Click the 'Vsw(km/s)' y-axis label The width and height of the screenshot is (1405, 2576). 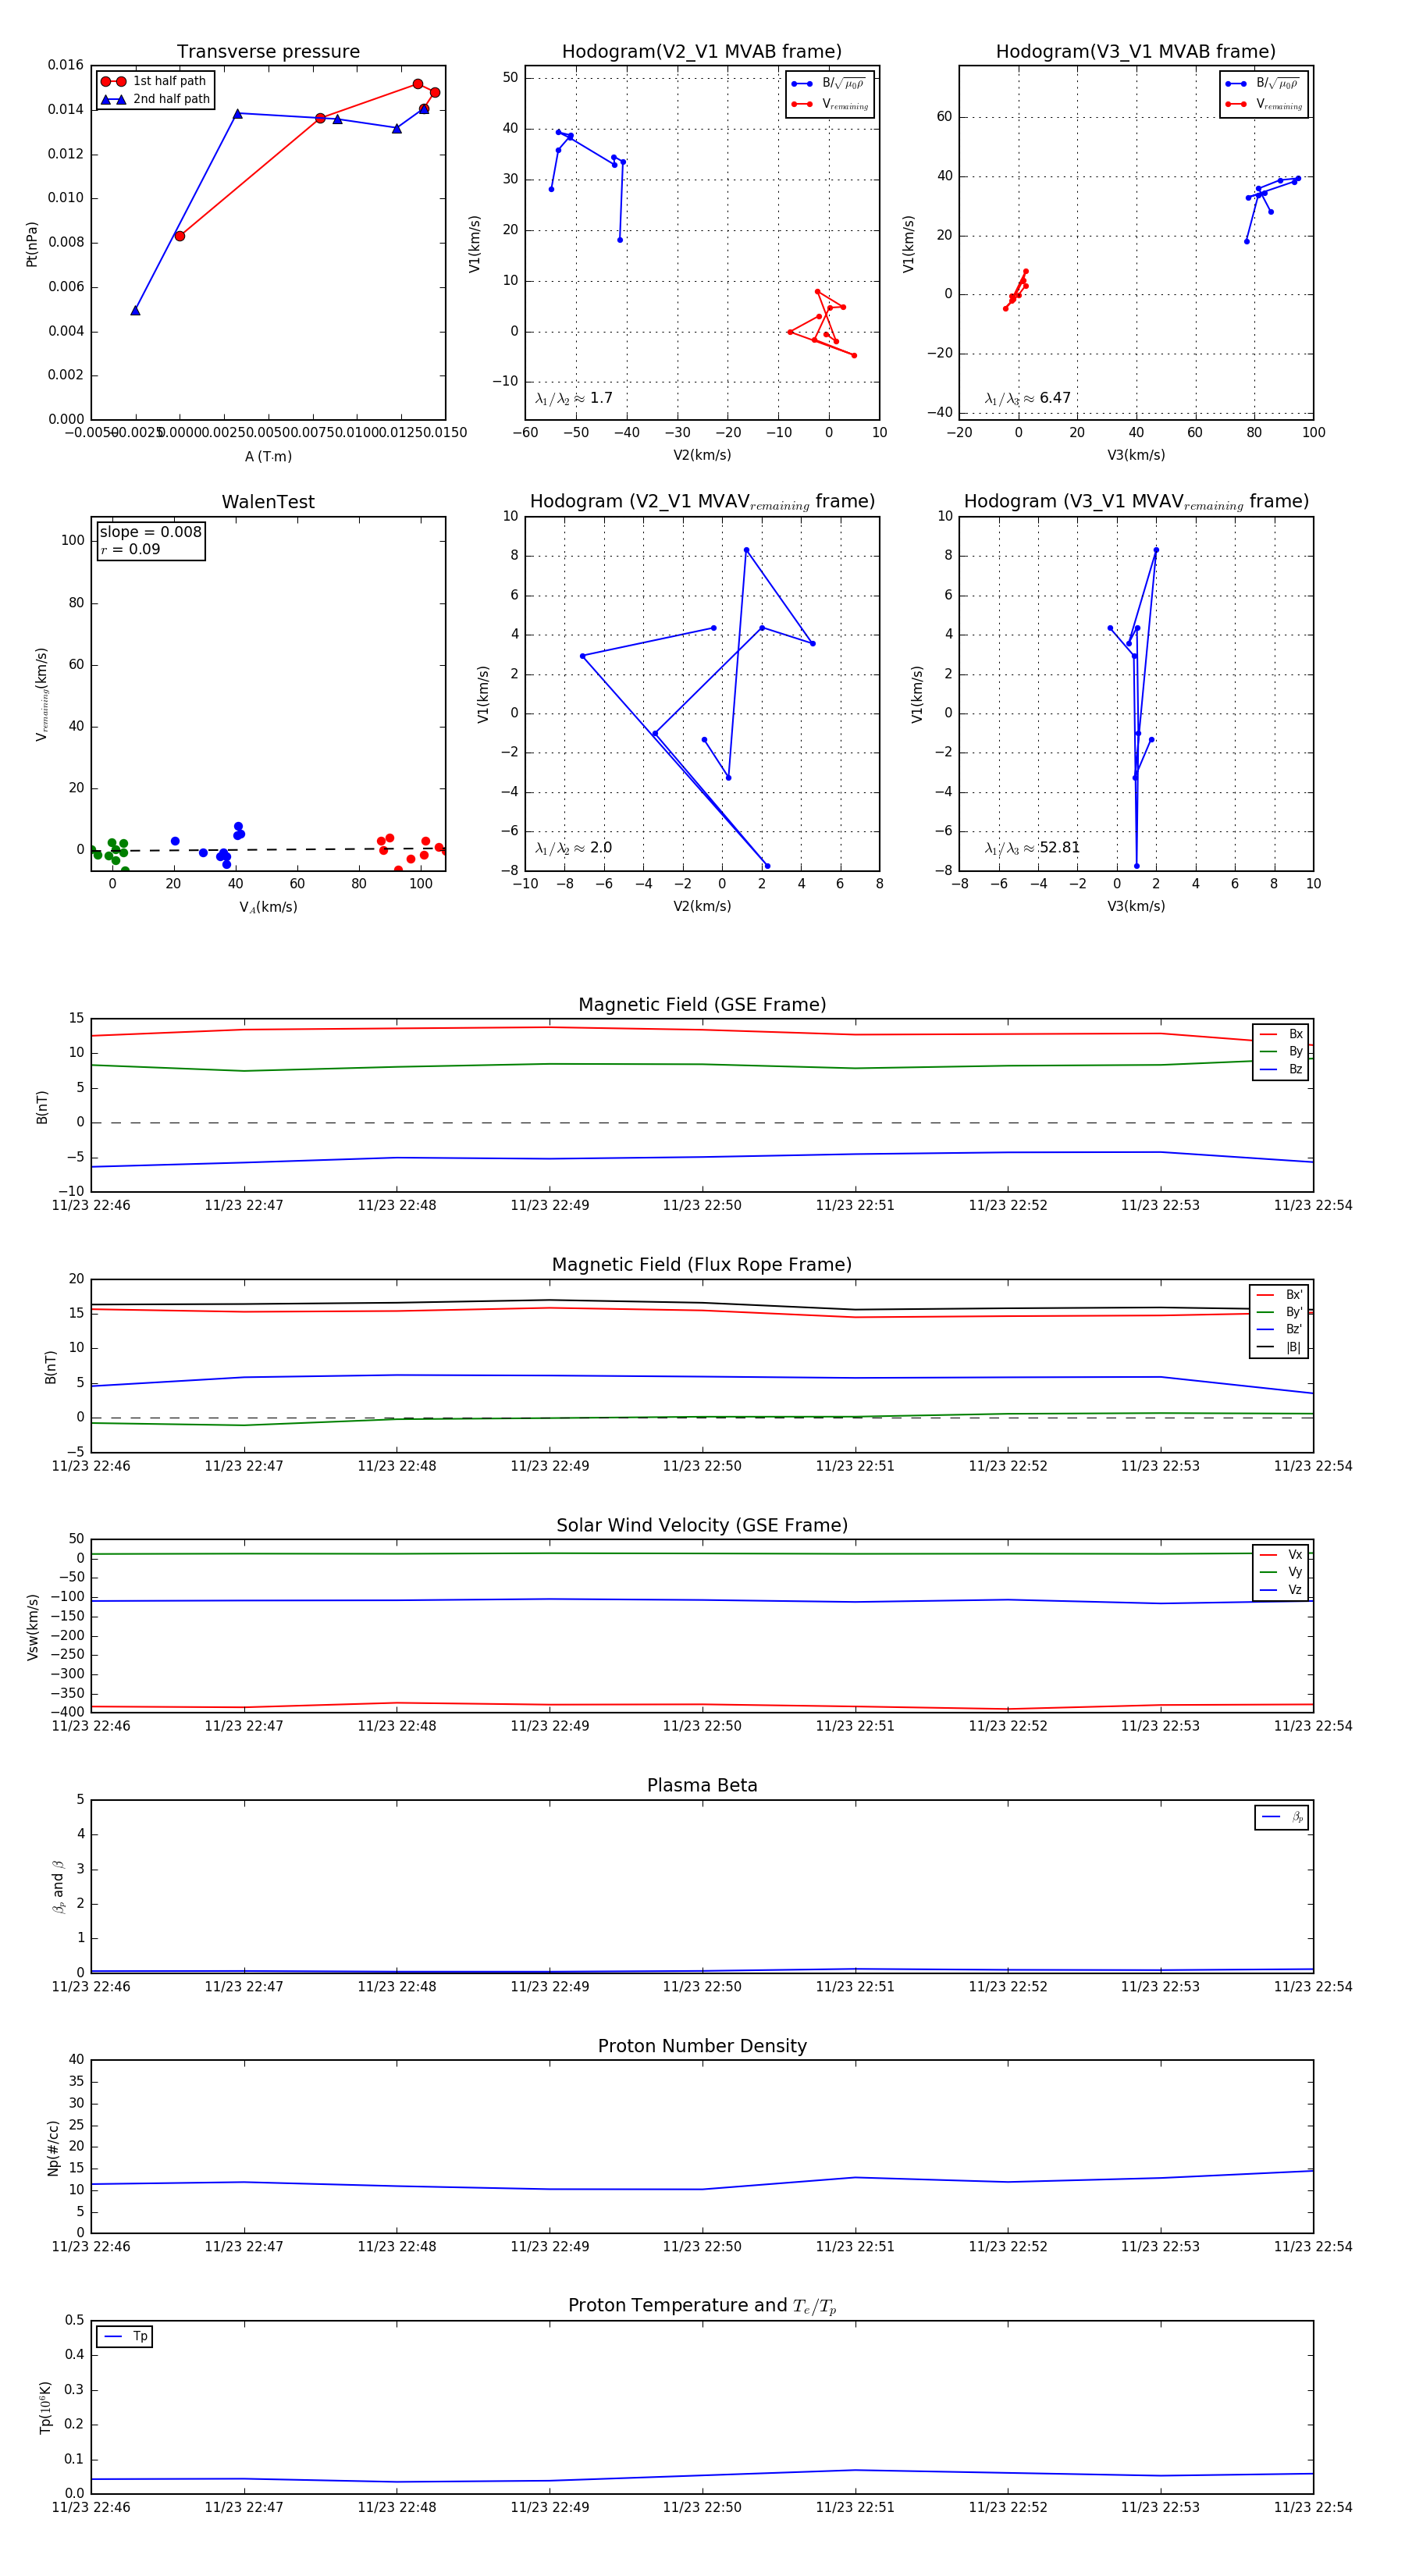pos(32,1627)
